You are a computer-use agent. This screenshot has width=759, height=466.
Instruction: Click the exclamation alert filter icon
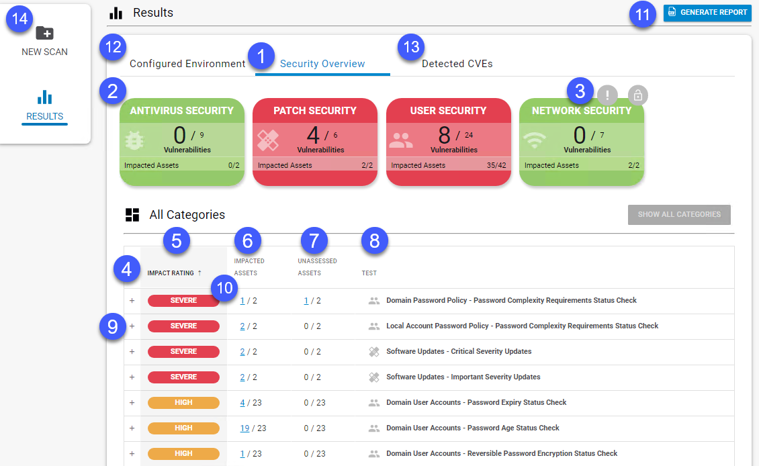click(x=607, y=95)
